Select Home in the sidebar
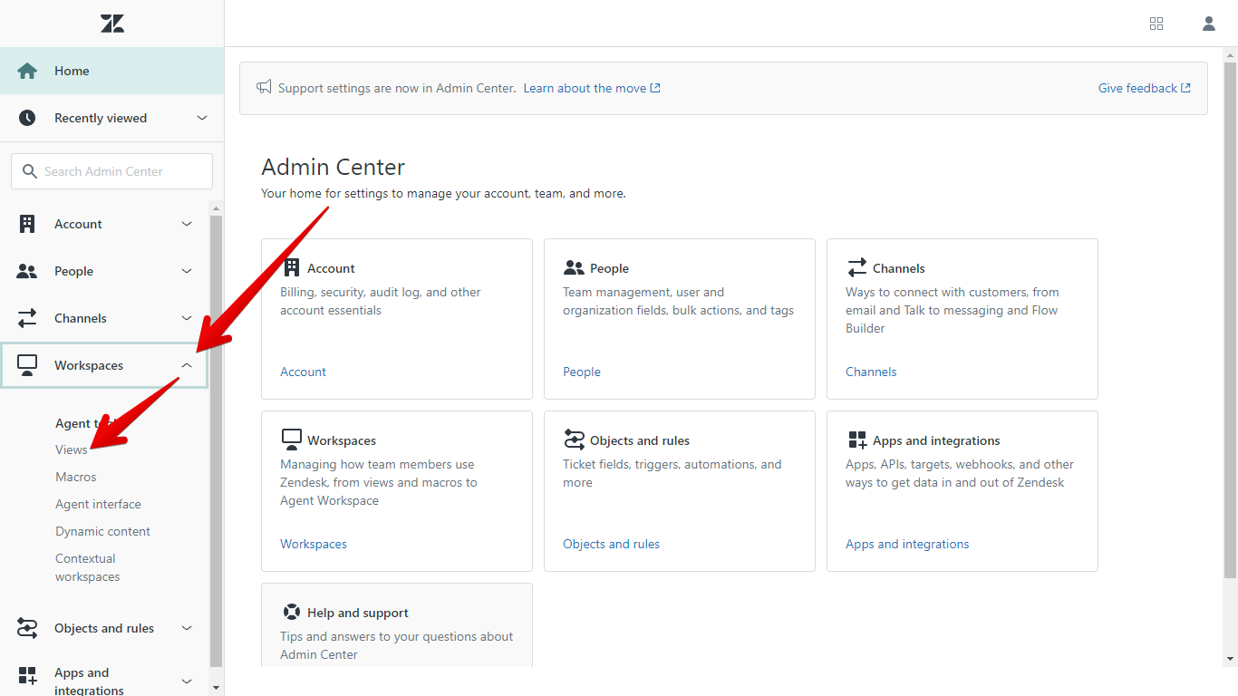This screenshot has width=1238, height=696. 112,71
